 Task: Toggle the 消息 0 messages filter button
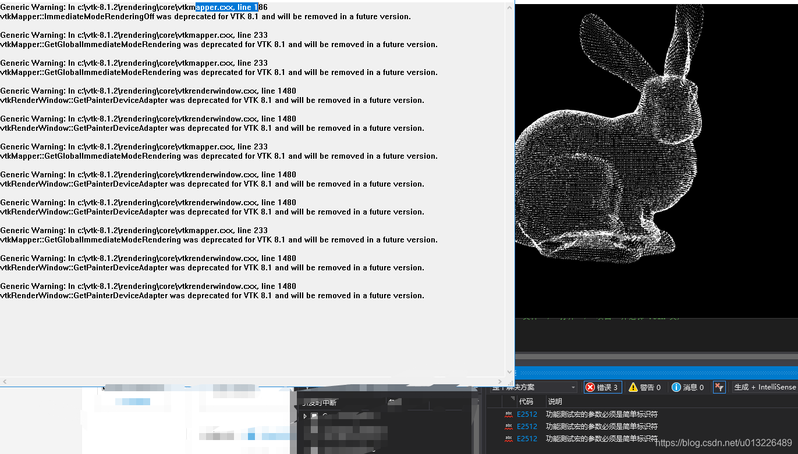coord(688,387)
